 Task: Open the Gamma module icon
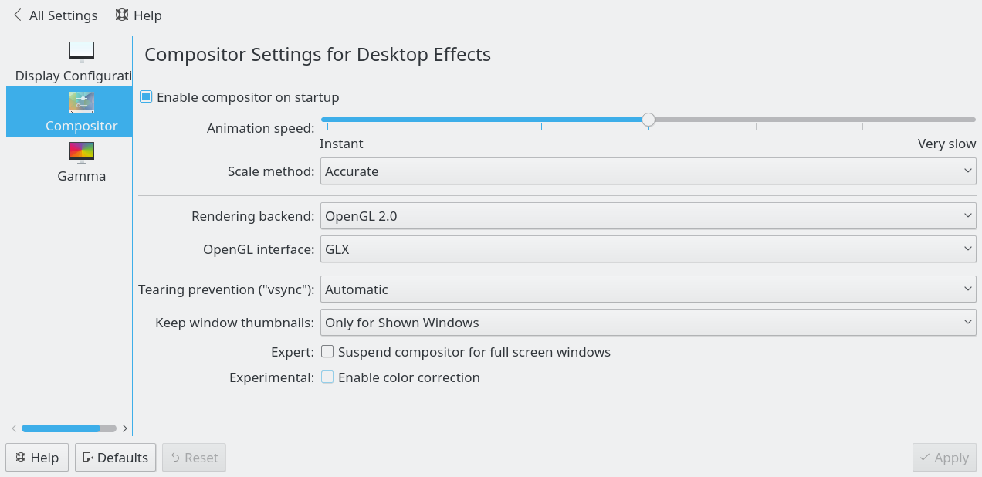pos(81,152)
